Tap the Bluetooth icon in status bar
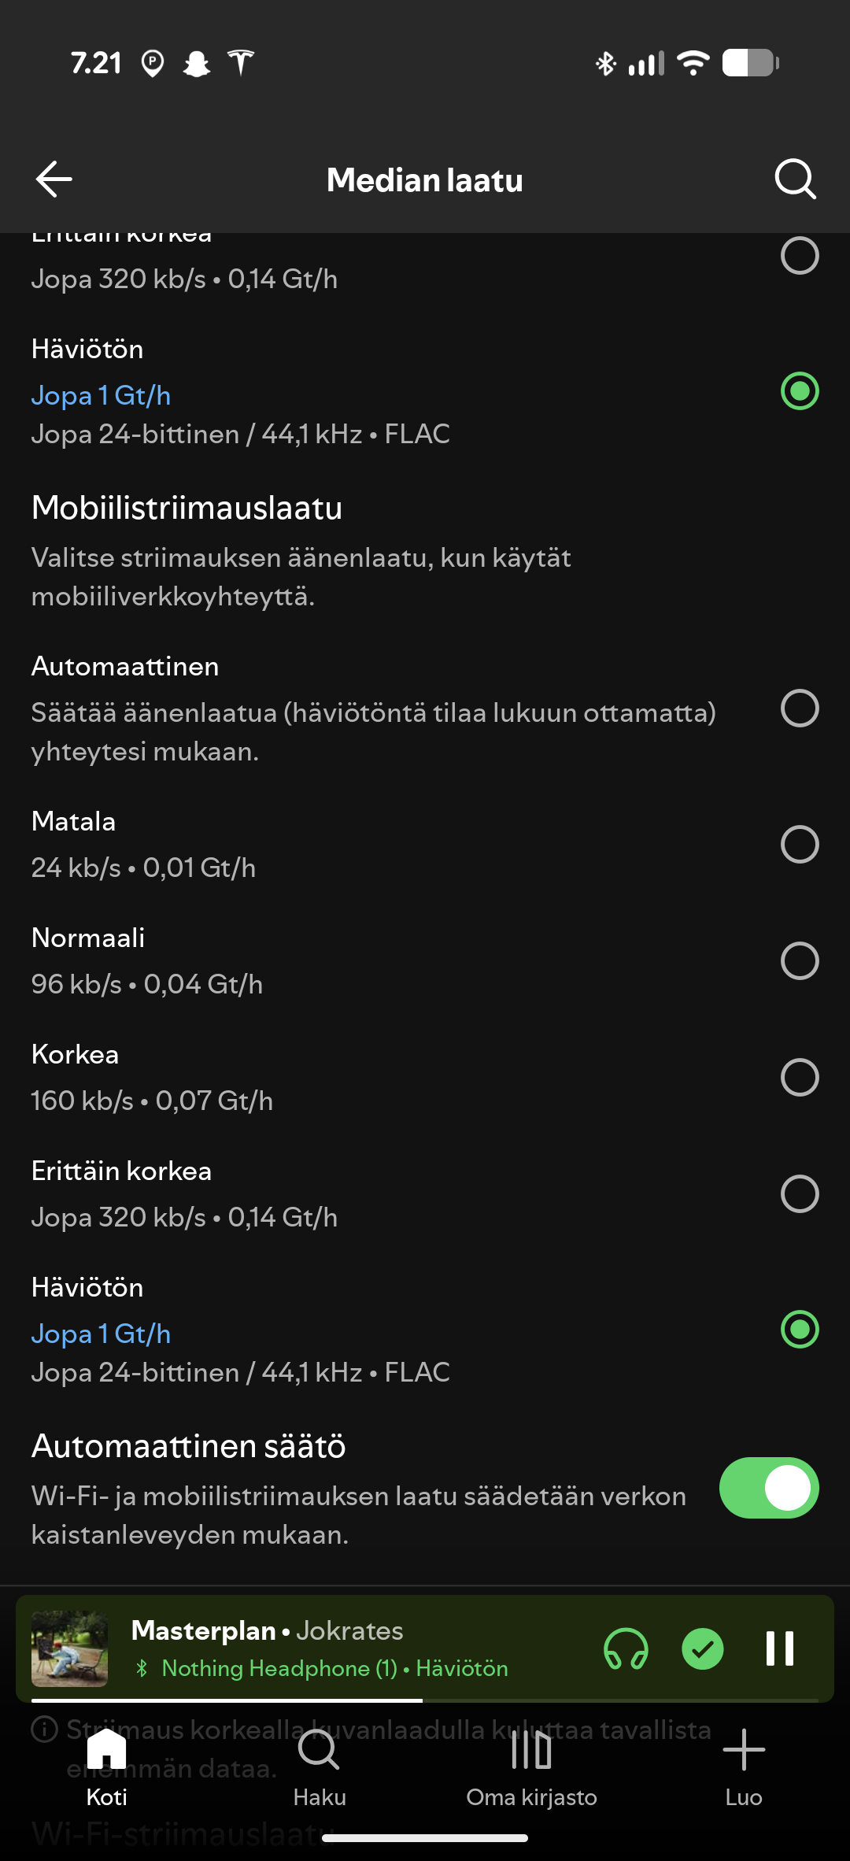Screen dimensions: 850x1861 point(605,63)
